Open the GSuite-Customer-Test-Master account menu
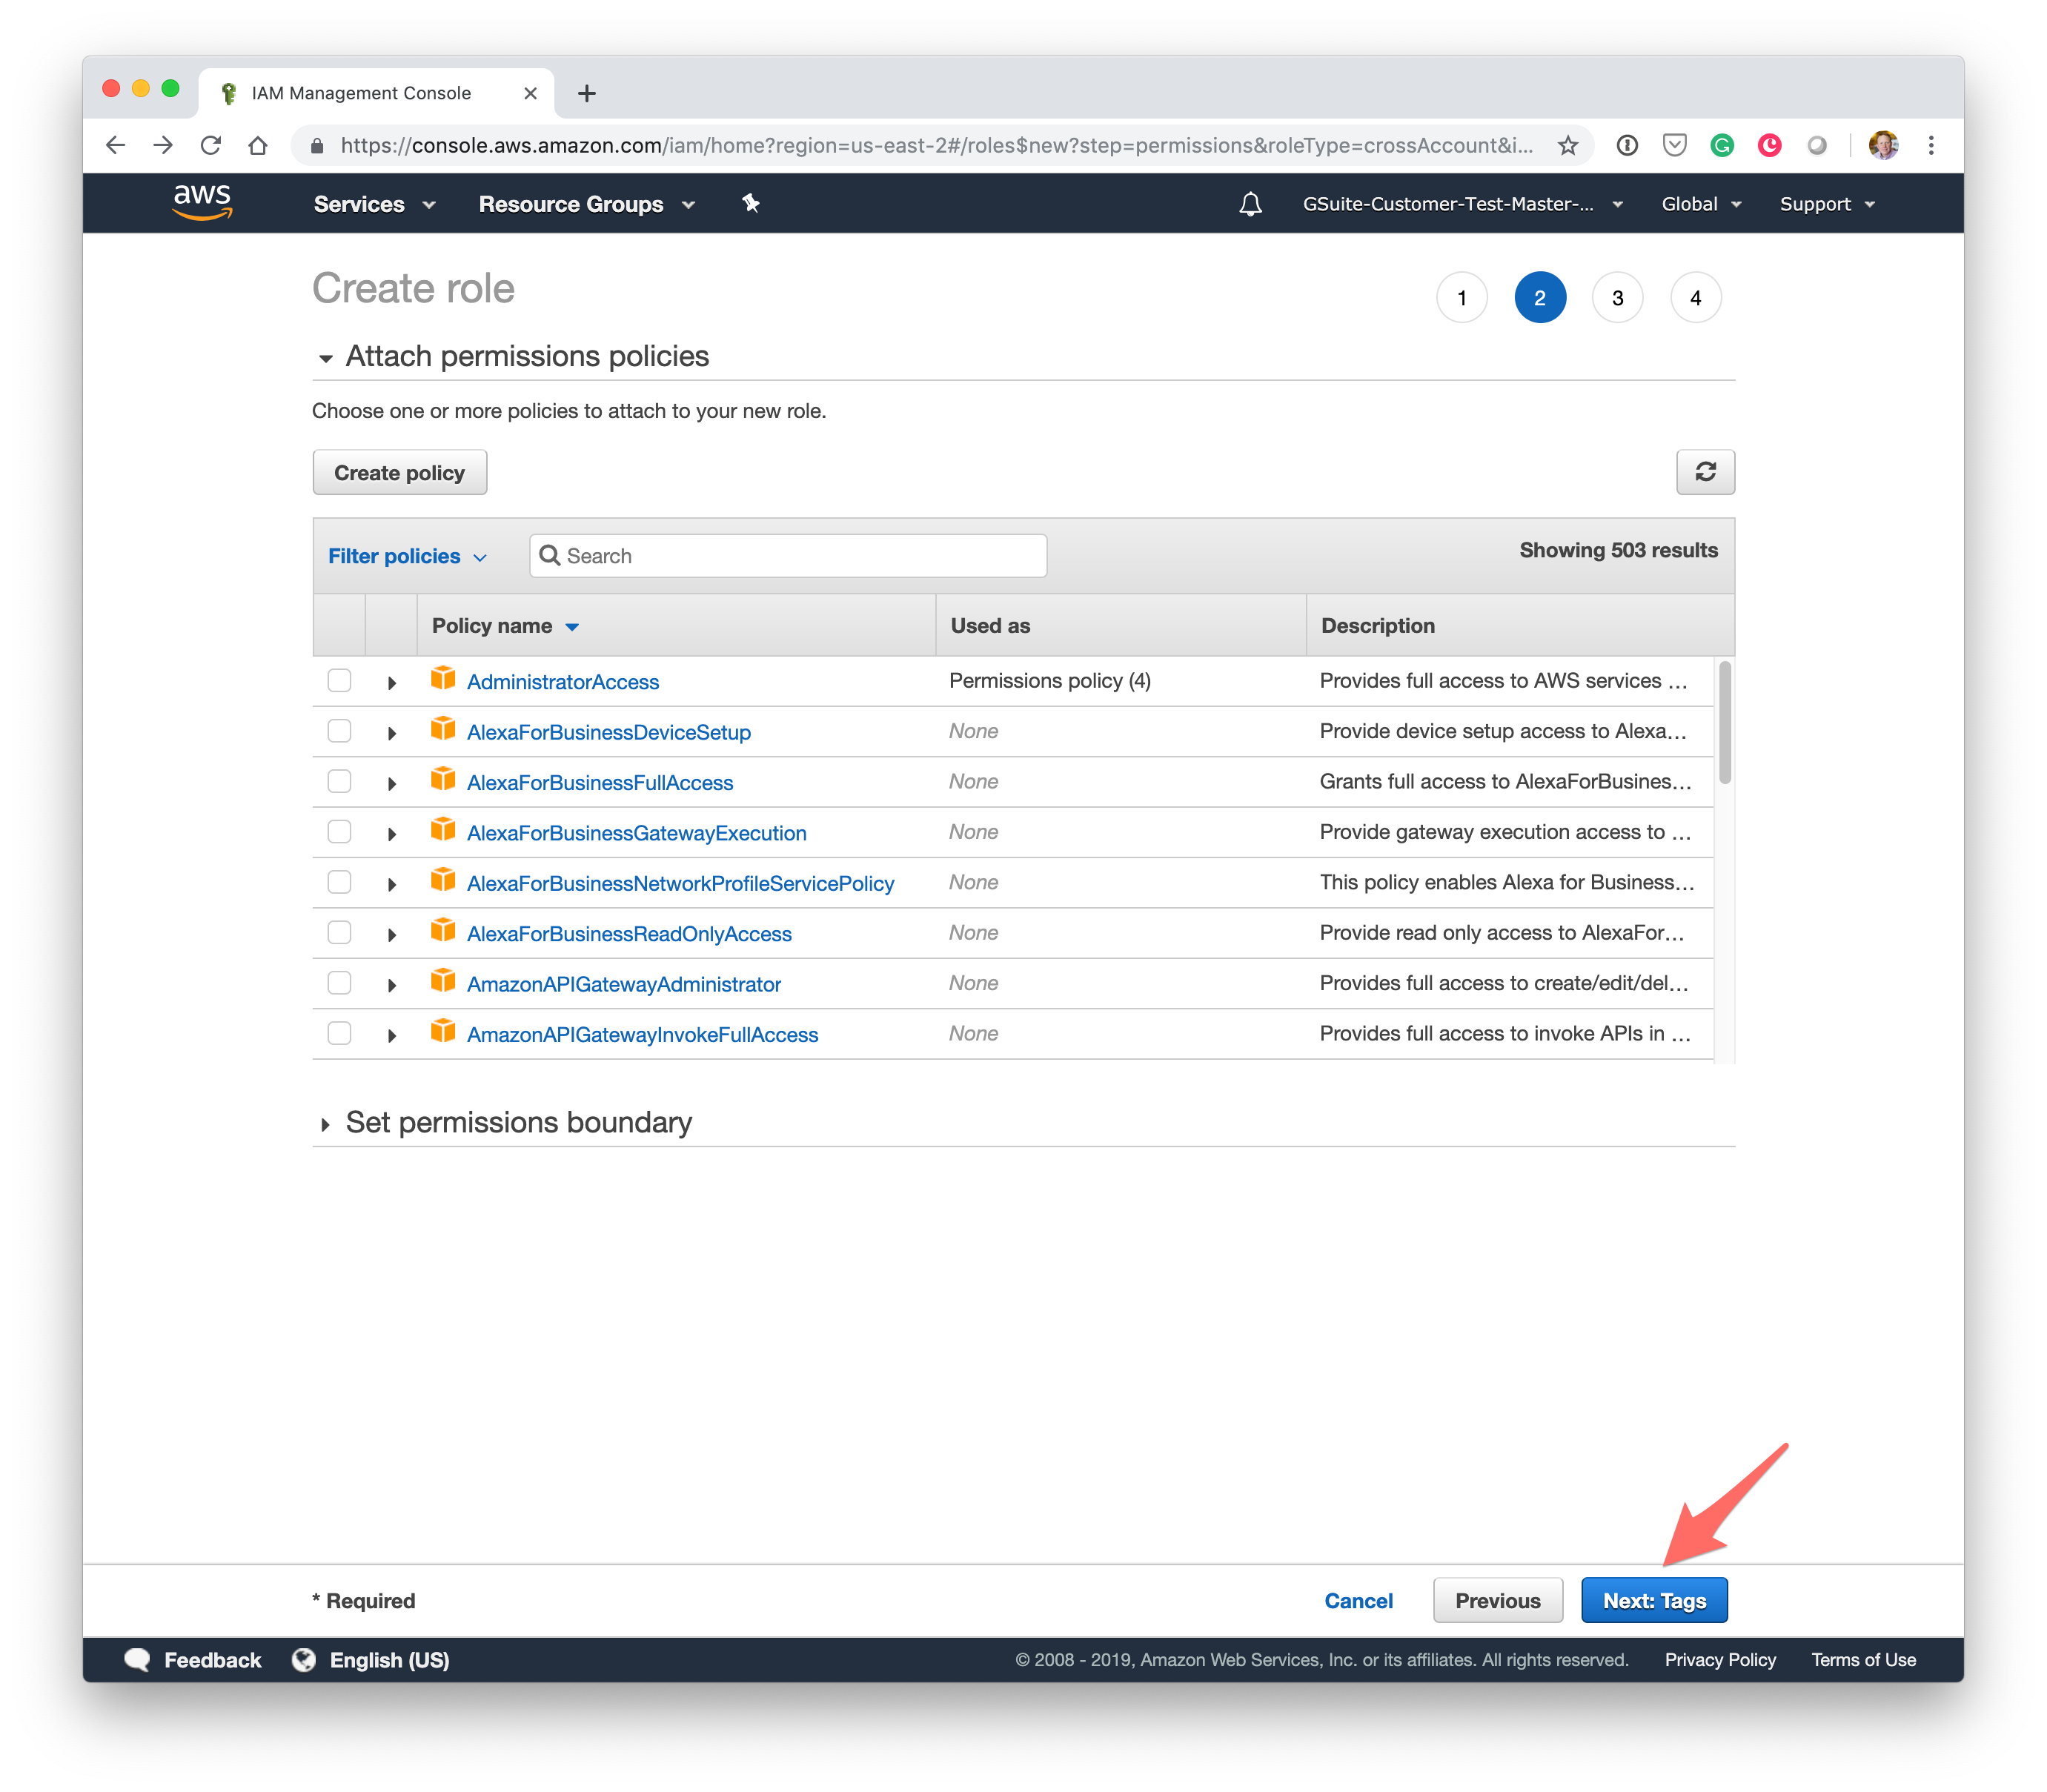The width and height of the screenshot is (2047, 1792). point(1462,204)
